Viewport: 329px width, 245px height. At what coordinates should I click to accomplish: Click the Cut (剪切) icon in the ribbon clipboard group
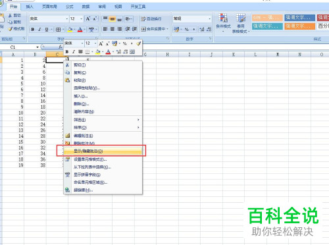[x=11, y=16]
